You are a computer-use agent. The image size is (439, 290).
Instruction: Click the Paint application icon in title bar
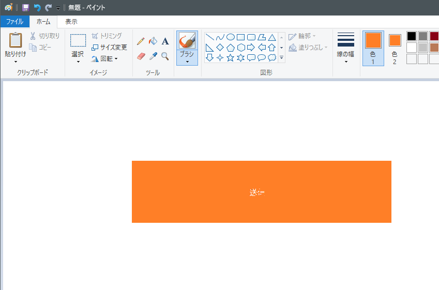point(8,8)
